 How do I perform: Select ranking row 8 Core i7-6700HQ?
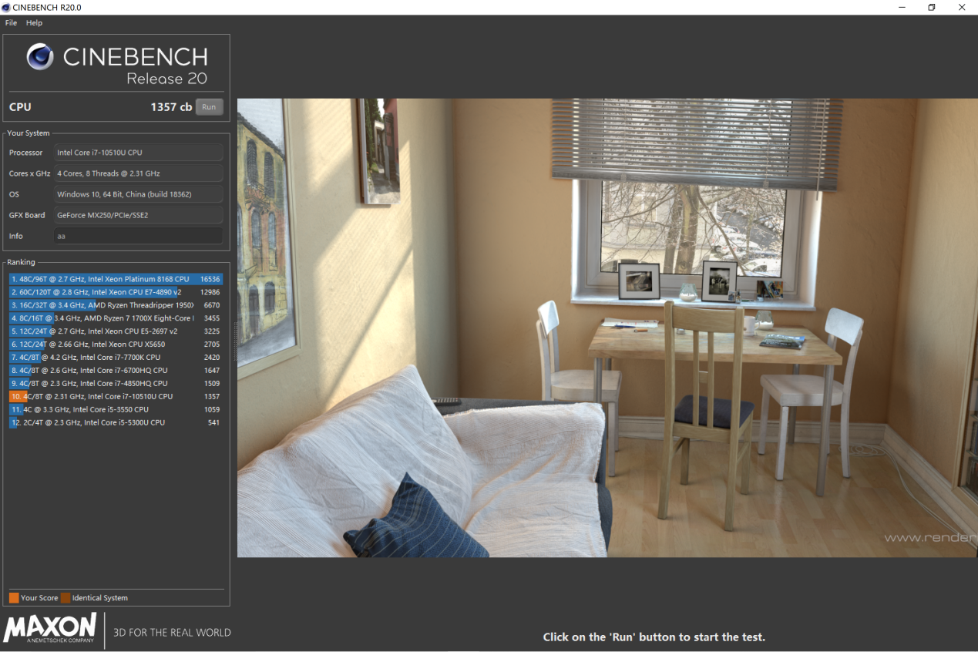click(116, 371)
